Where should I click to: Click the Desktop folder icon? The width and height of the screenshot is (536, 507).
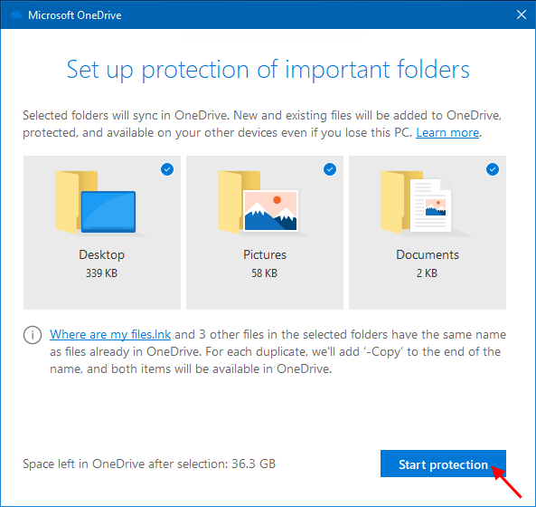(x=96, y=202)
